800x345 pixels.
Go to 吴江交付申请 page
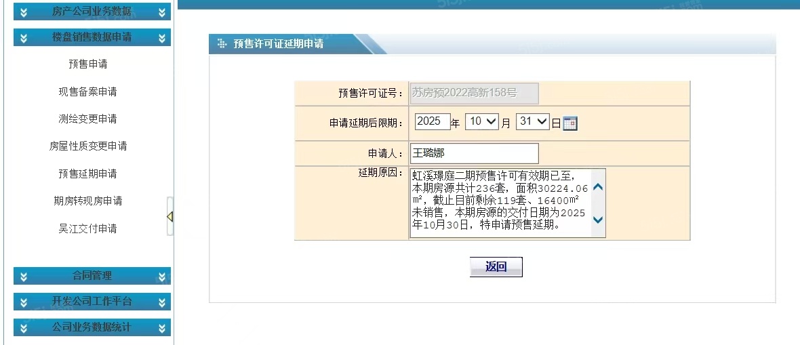tap(87, 228)
